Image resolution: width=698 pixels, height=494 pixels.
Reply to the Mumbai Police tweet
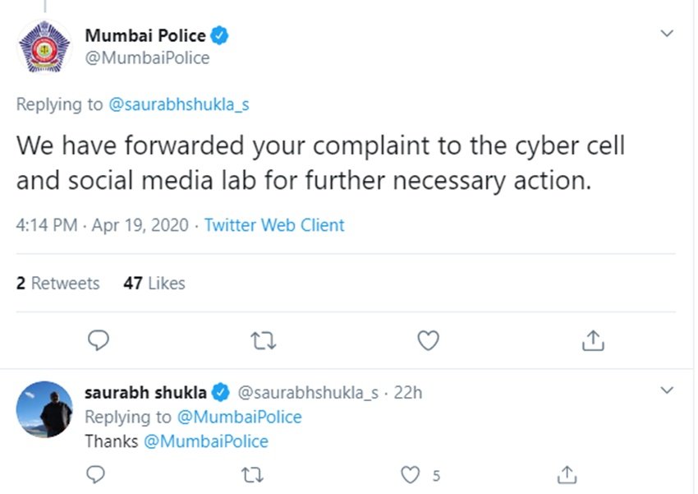(x=98, y=340)
